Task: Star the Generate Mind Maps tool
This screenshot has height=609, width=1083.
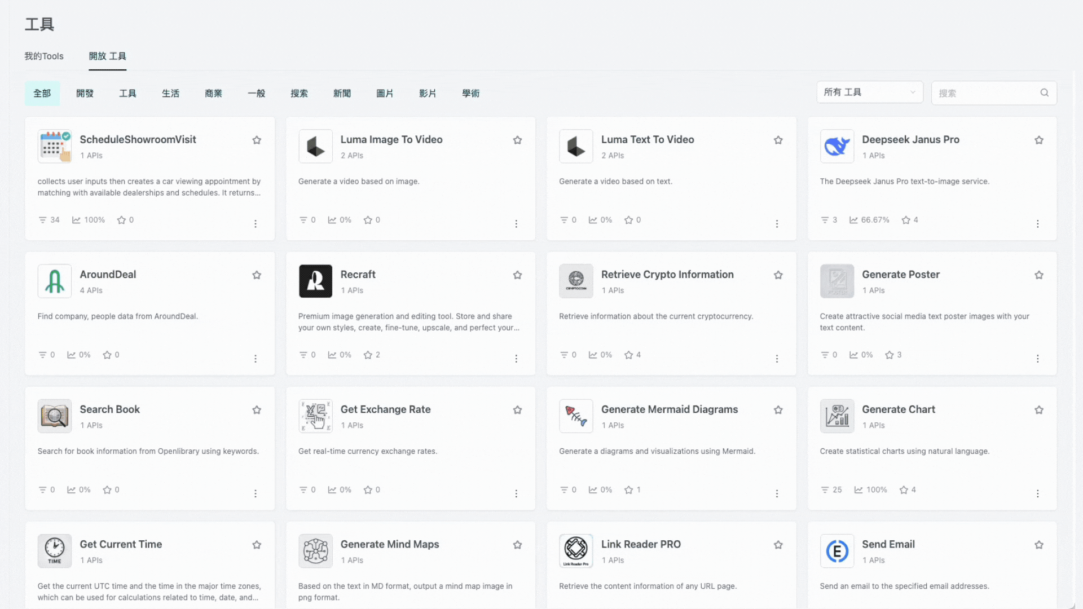Action: [x=517, y=545]
